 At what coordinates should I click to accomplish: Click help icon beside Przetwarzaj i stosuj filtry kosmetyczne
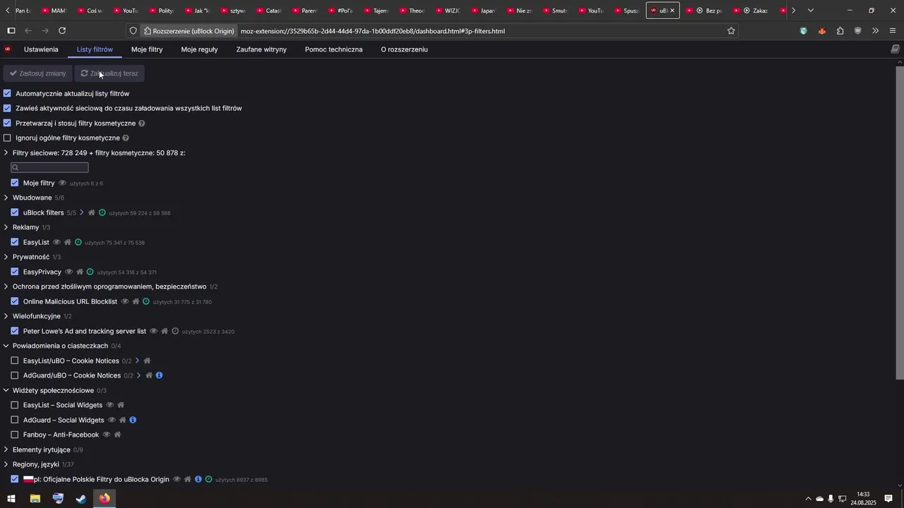click(141, 123)
